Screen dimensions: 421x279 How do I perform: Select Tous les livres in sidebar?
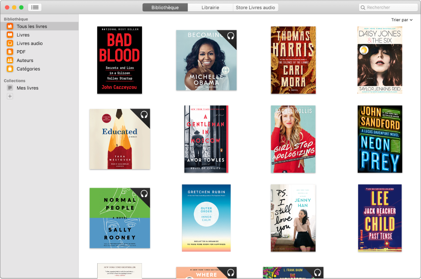point(39,26)
